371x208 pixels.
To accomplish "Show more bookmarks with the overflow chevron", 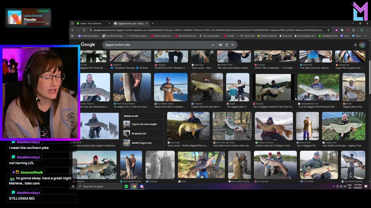I will click(x=365, y=36).
